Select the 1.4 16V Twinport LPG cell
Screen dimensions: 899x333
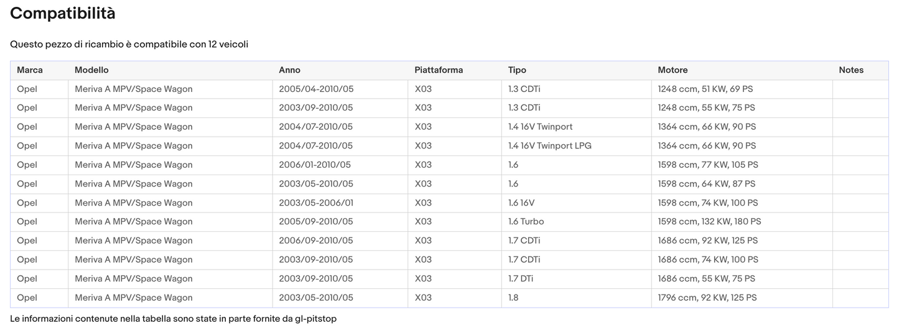549,146
